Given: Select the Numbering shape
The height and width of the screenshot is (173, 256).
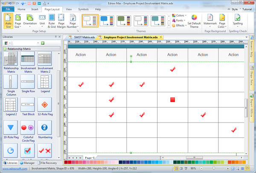Looking at the screenshot, I should (45, 130).
